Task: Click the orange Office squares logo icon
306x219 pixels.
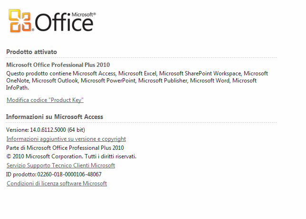Action: pos(20,21)
